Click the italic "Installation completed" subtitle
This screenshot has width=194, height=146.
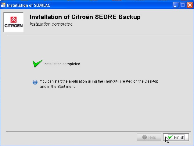click(51, 24)
